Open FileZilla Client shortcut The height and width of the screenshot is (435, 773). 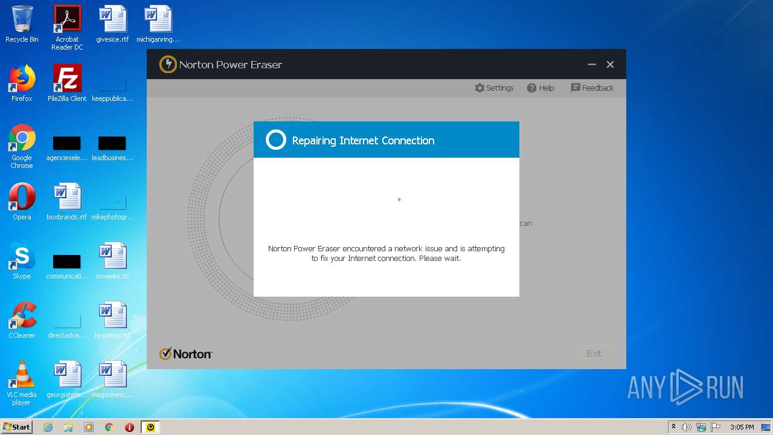tap(67, 83)
